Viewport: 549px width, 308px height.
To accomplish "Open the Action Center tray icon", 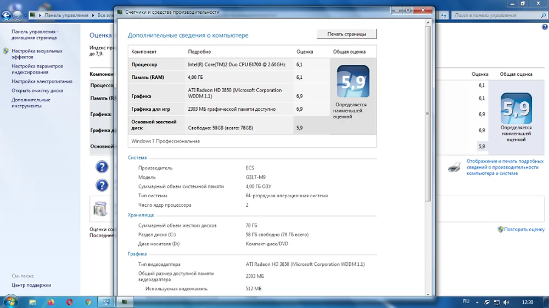I will [487, 302].
